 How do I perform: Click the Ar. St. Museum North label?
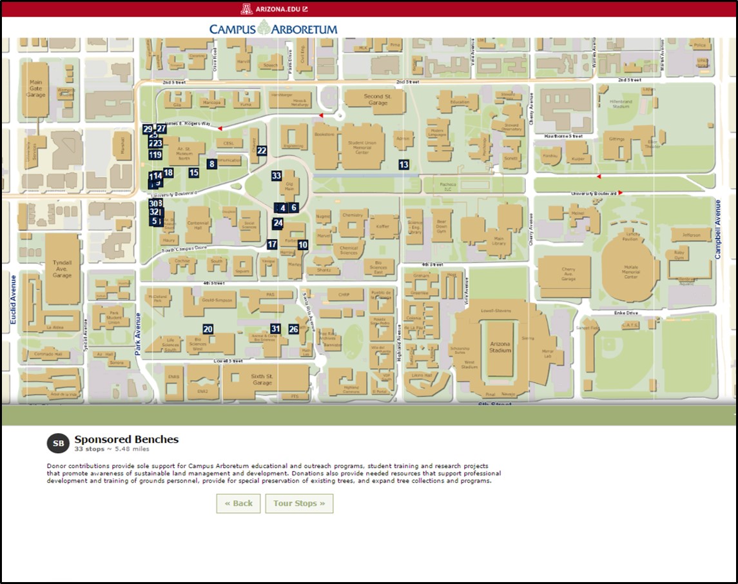pyautogui.click(x=184, y=153)
